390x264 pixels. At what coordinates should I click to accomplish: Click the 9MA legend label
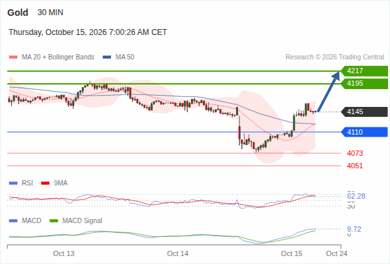tap(61, 183)
